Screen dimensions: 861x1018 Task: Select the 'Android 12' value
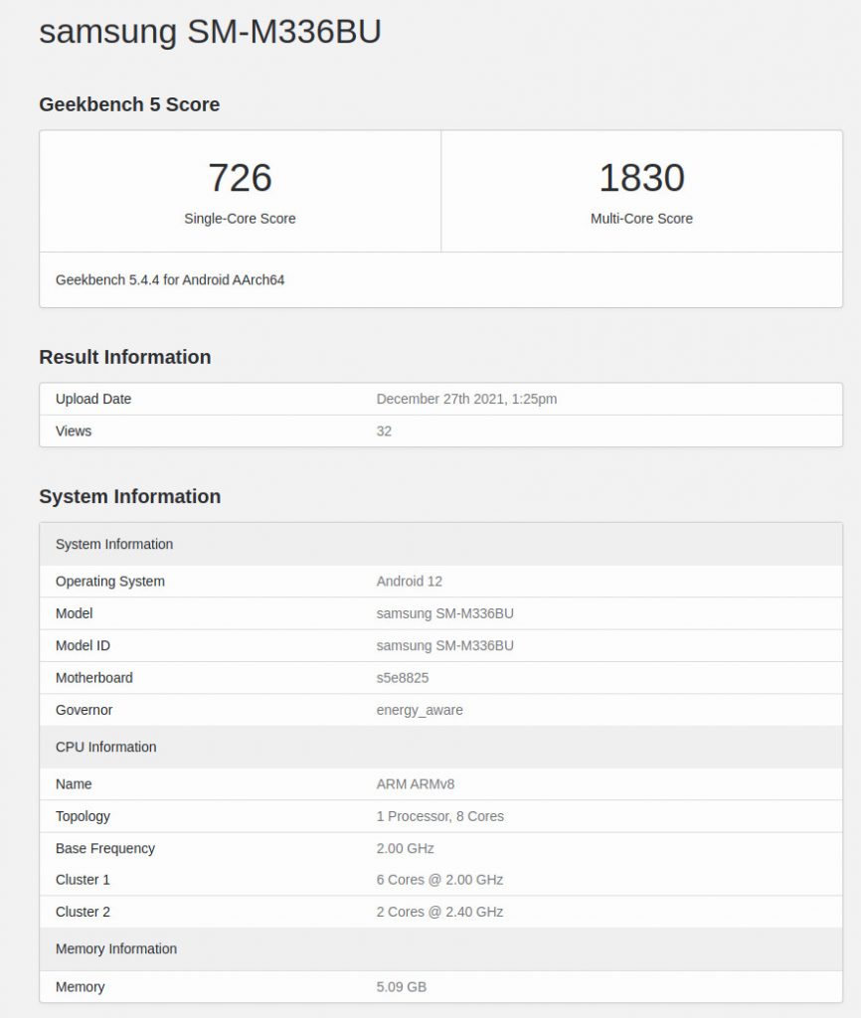tap(409, 581)
